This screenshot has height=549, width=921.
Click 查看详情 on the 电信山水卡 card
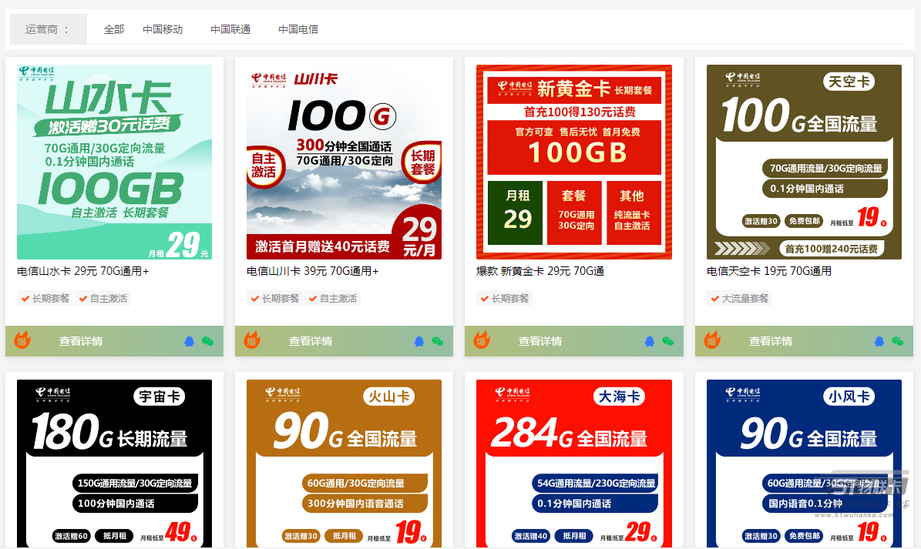pyautogui.click(x=81, y=341)
